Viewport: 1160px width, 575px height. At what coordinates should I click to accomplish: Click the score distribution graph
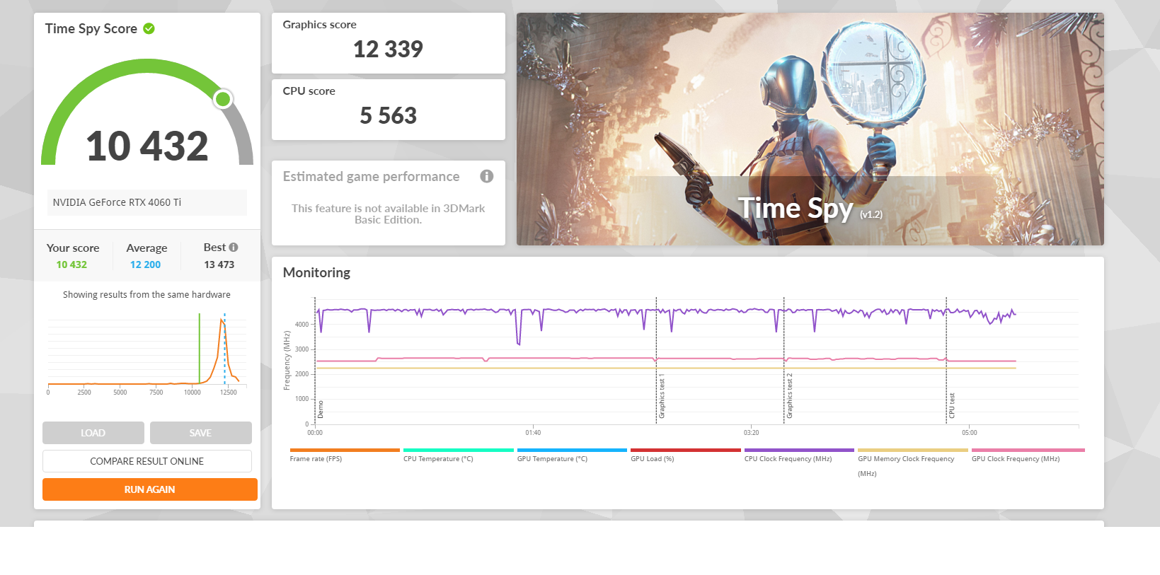click(x=147, y=352)
